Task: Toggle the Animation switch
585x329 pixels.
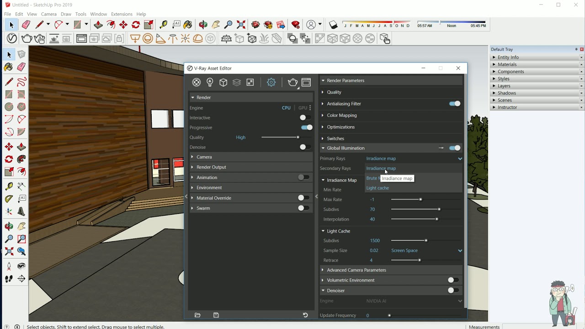Action: point(303,177)
